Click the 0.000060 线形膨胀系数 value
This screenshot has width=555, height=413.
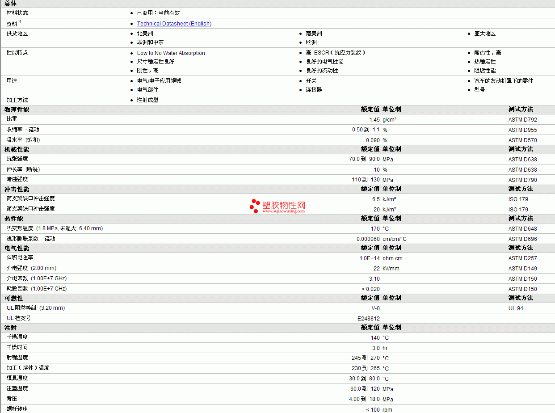(368, 239)
